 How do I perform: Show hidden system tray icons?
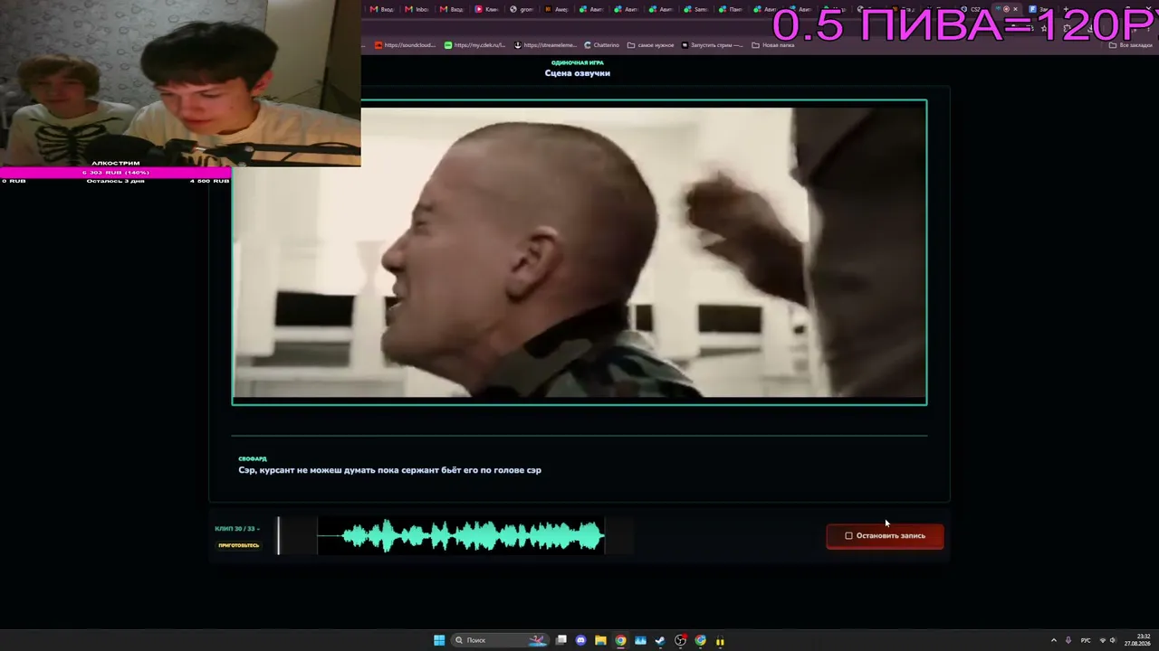click(1053, 640)
